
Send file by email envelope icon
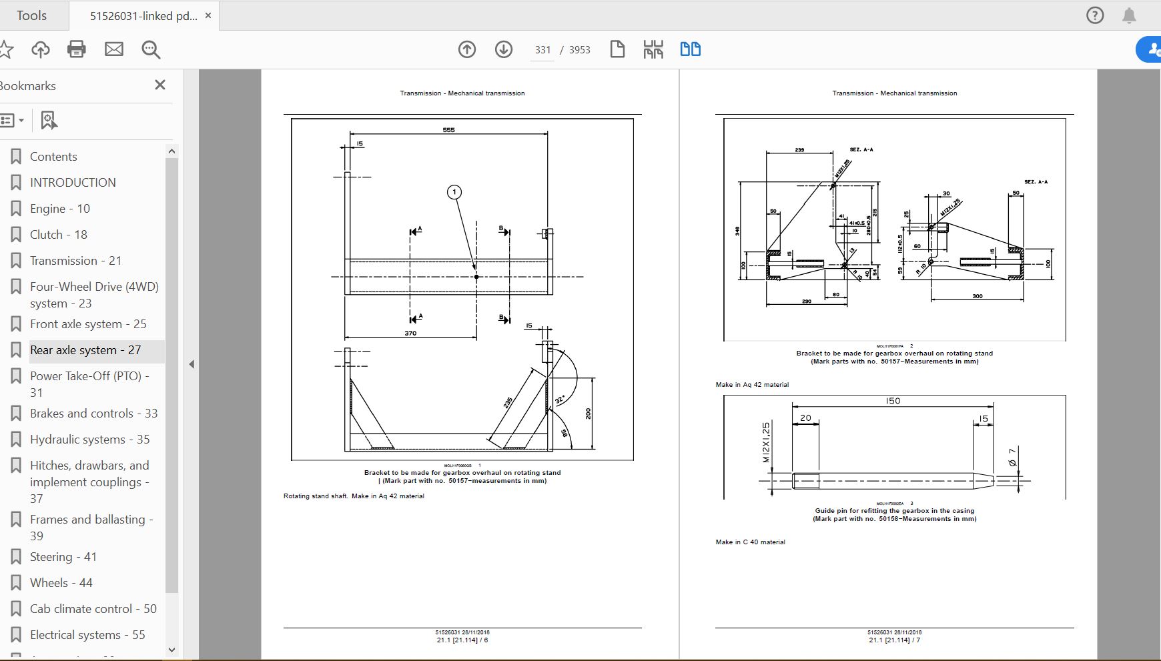coord(114,49)
